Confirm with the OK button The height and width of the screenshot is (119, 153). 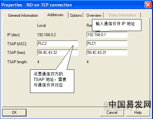click(x=14, y=113)
